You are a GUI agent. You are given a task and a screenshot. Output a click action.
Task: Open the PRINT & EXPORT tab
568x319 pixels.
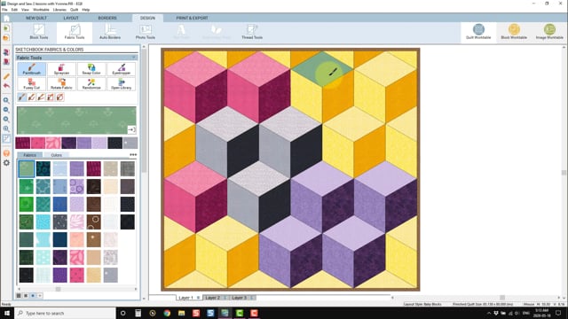click(192, 18)
